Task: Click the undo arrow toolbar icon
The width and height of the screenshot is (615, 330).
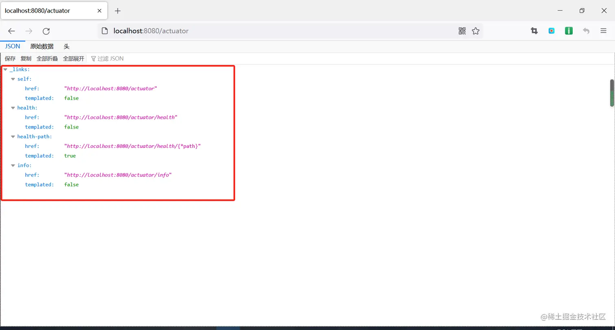Action: pyautogui.click(x=586, y=31)
